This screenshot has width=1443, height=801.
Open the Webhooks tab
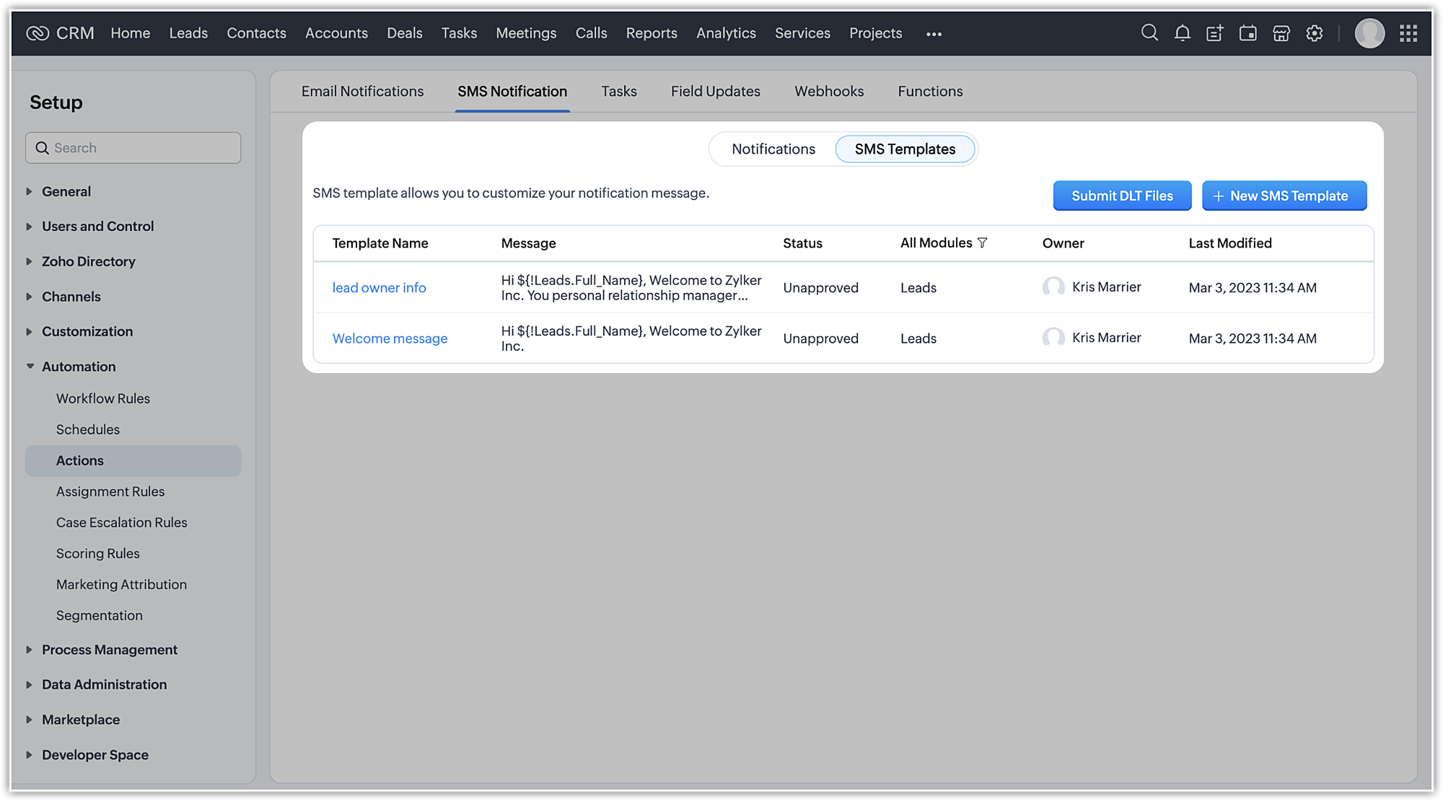tap(829, 92)
